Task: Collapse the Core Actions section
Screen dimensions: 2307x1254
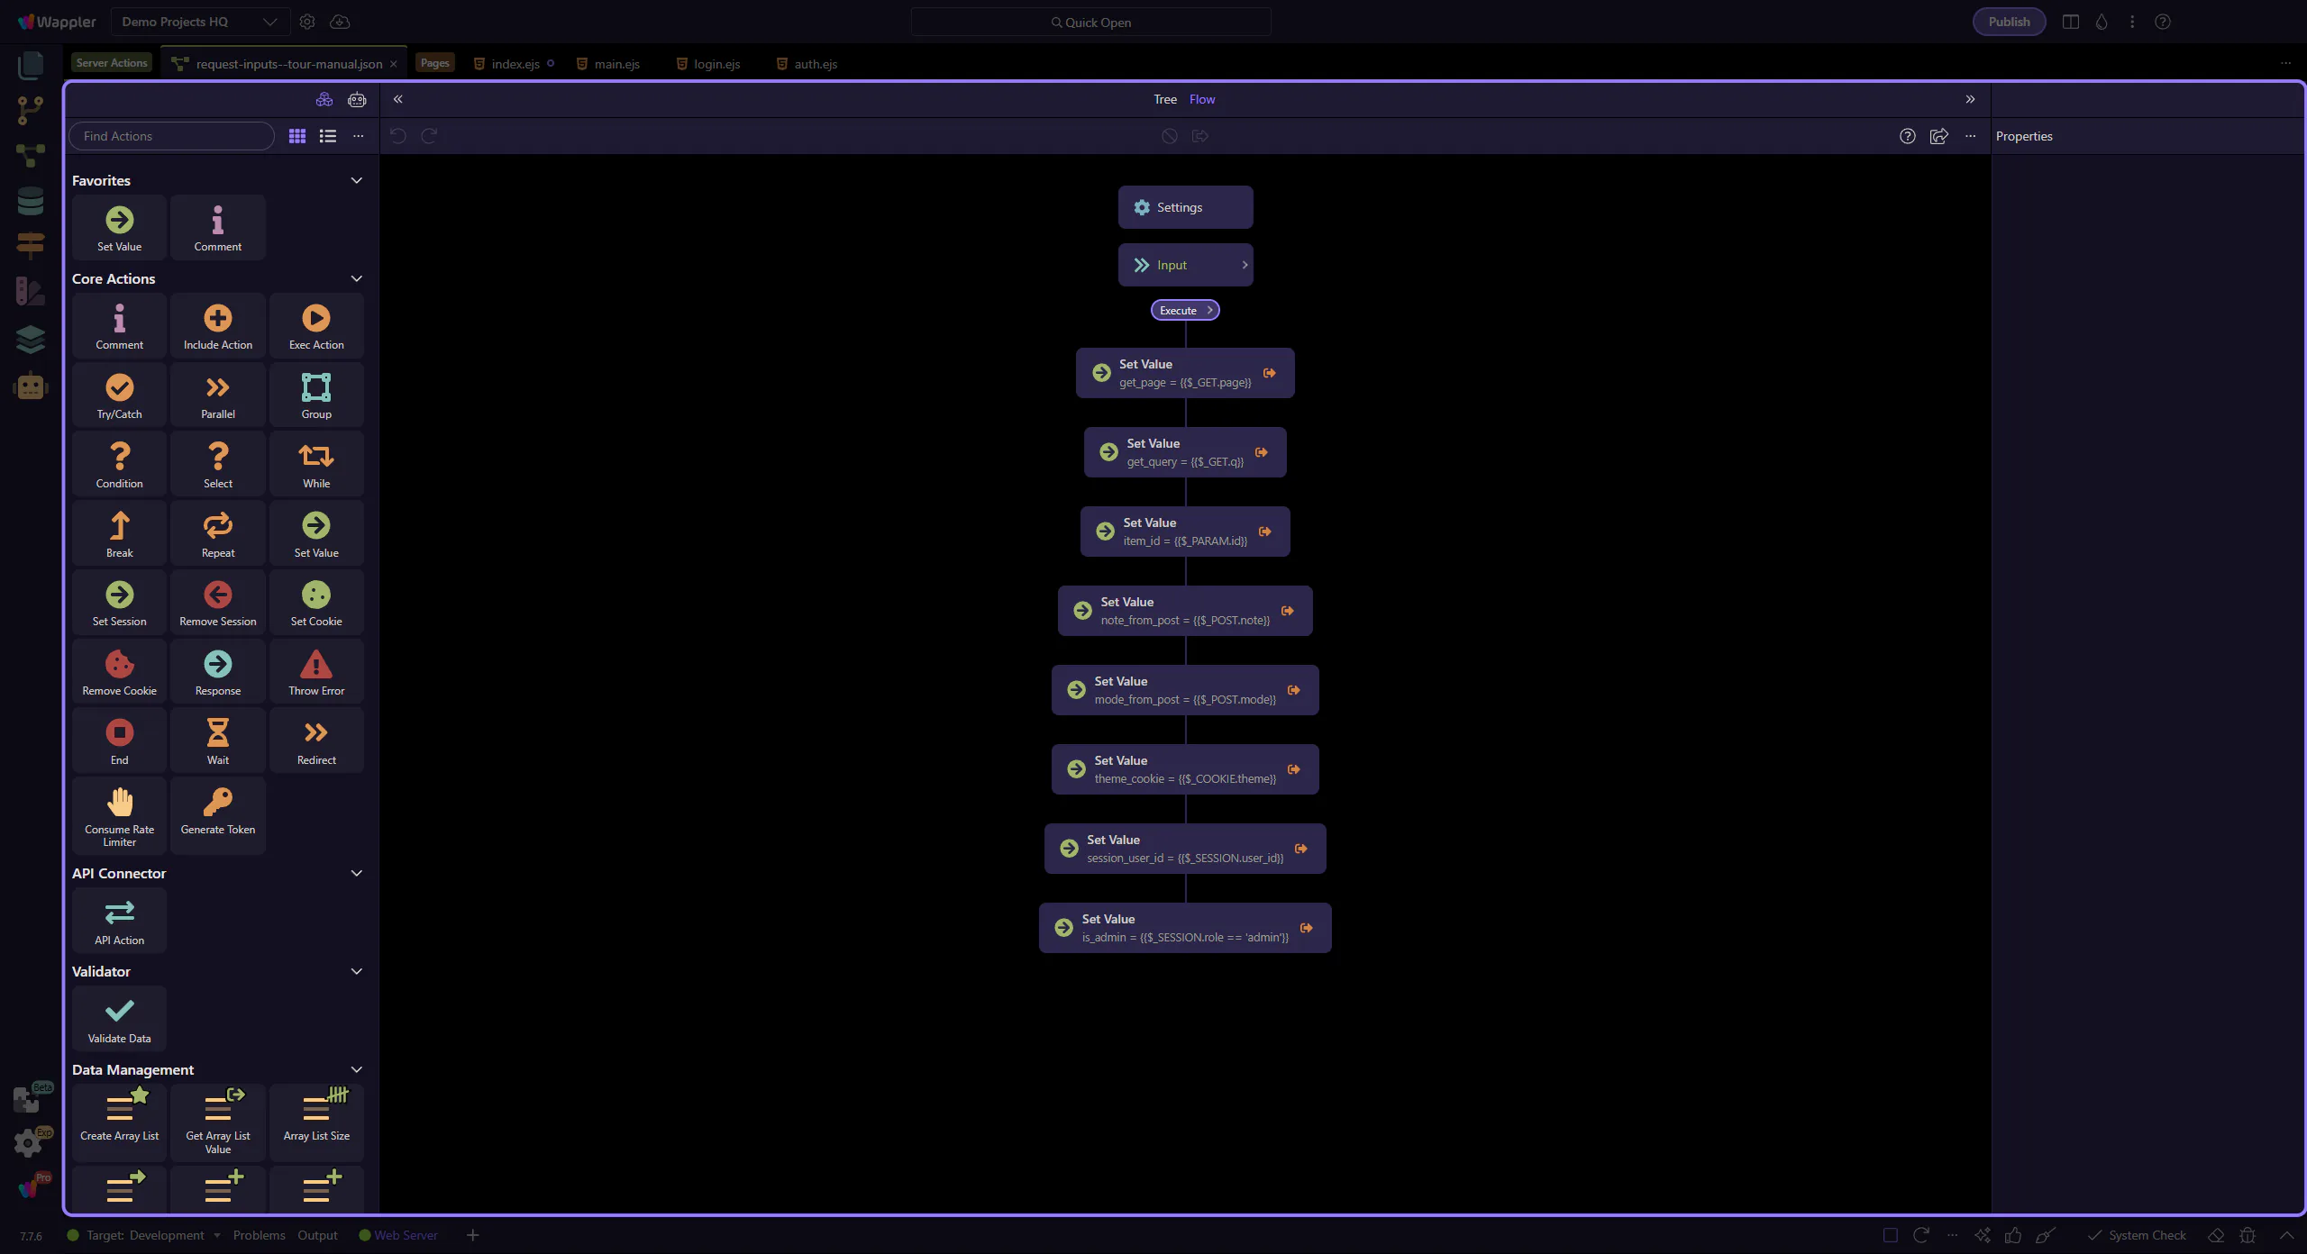Action: 356,279
